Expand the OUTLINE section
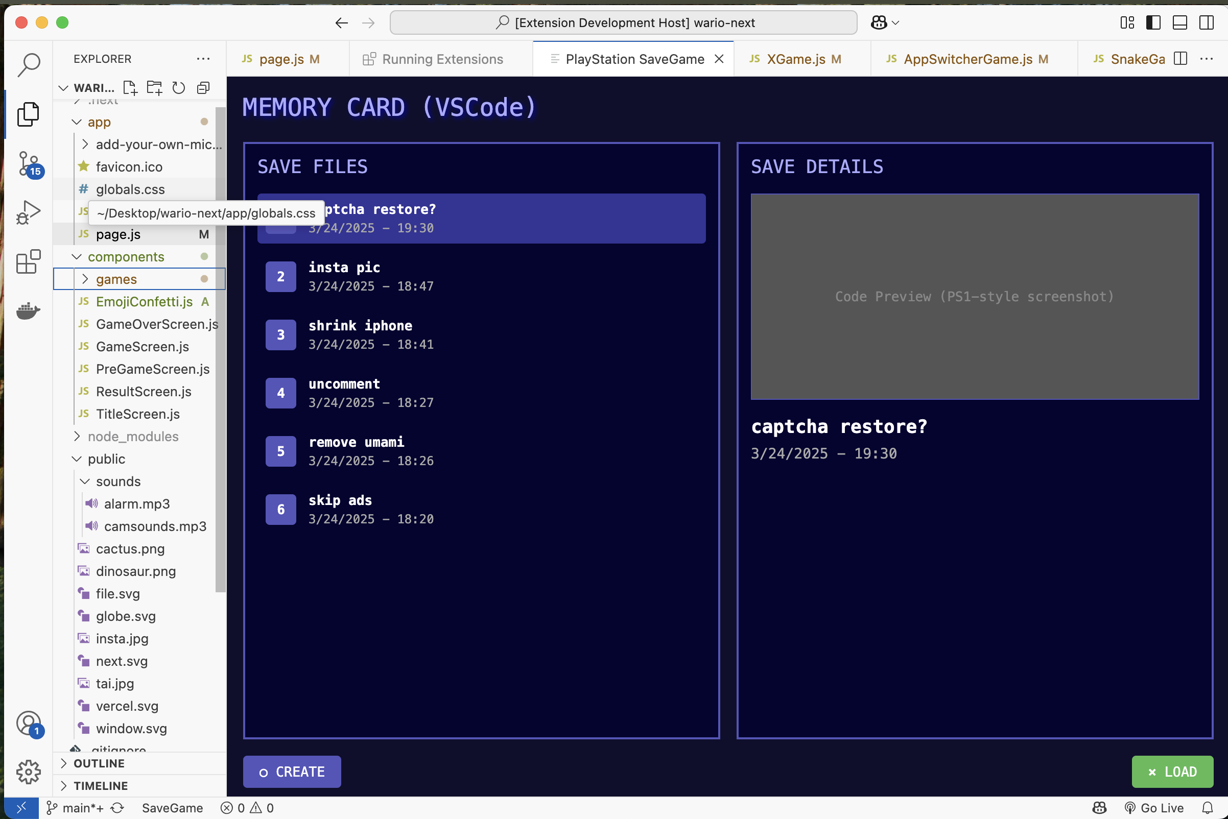This screenshot has height=819, width=1228. 99,763
